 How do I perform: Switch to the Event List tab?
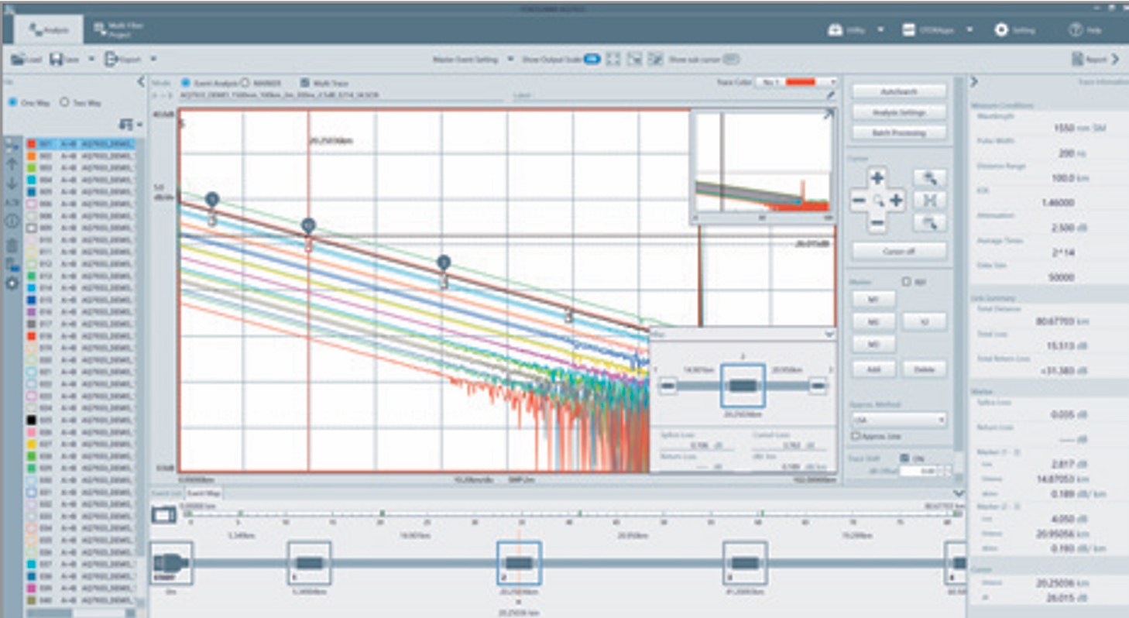click(x=166, y=493)
